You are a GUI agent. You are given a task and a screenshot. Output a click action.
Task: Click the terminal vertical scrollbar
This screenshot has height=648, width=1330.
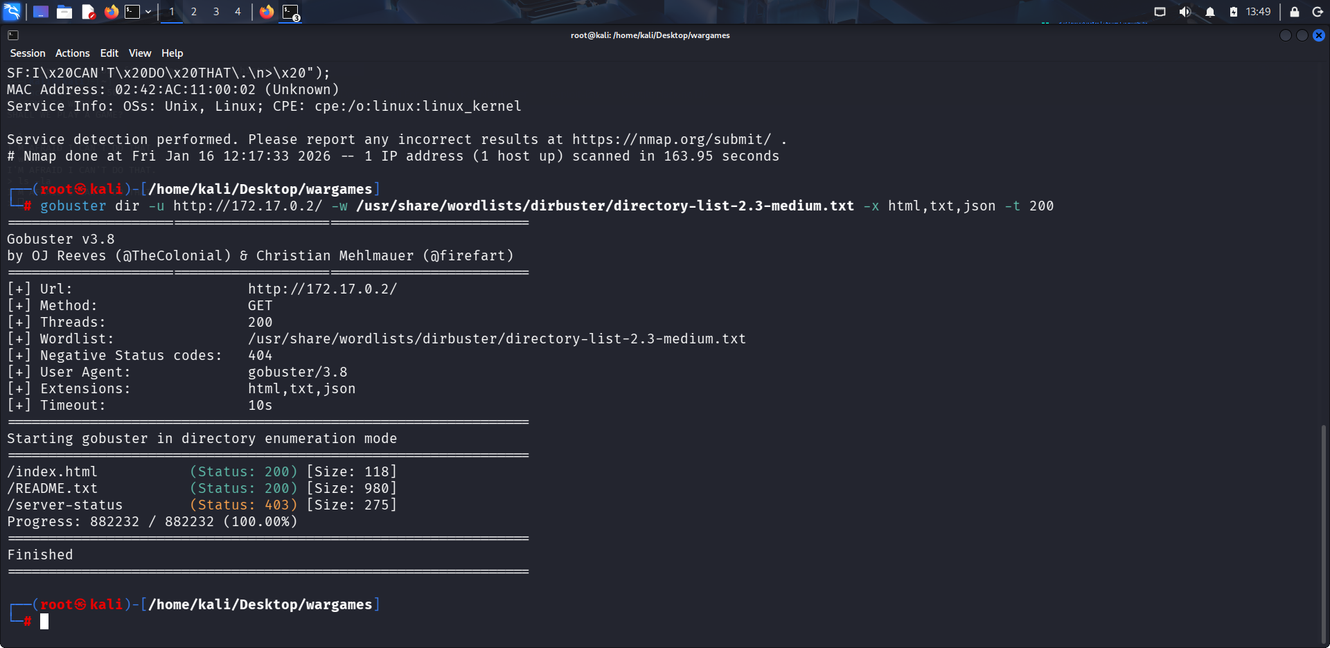pyautogui.click(x=1324, y=533)
